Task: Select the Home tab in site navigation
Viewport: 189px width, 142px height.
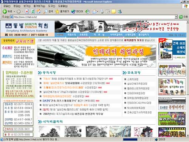Action: [60, 34]
